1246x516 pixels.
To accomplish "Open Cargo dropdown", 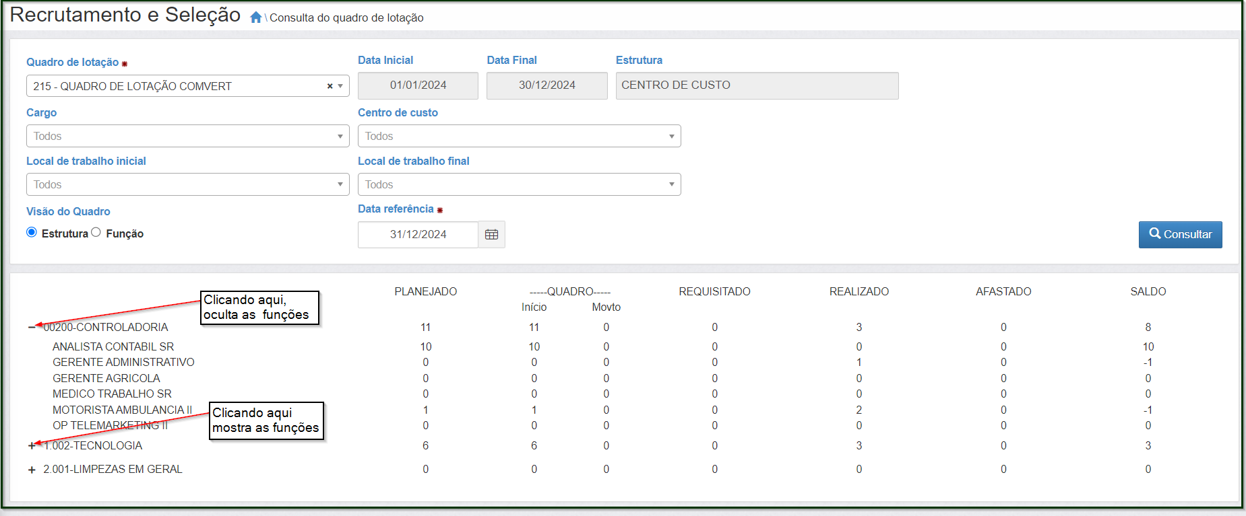I will coord(188,136).
